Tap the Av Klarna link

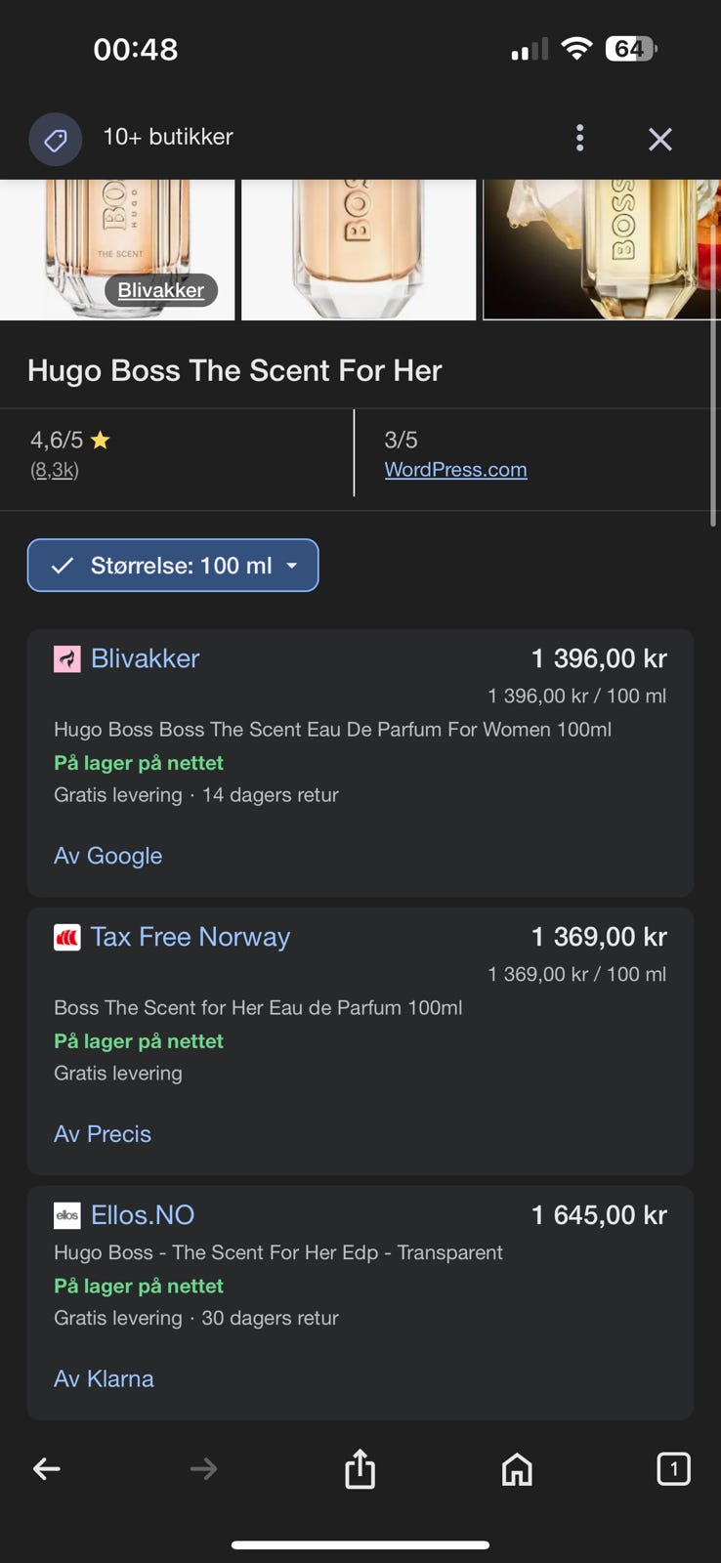pos(104,1378)
